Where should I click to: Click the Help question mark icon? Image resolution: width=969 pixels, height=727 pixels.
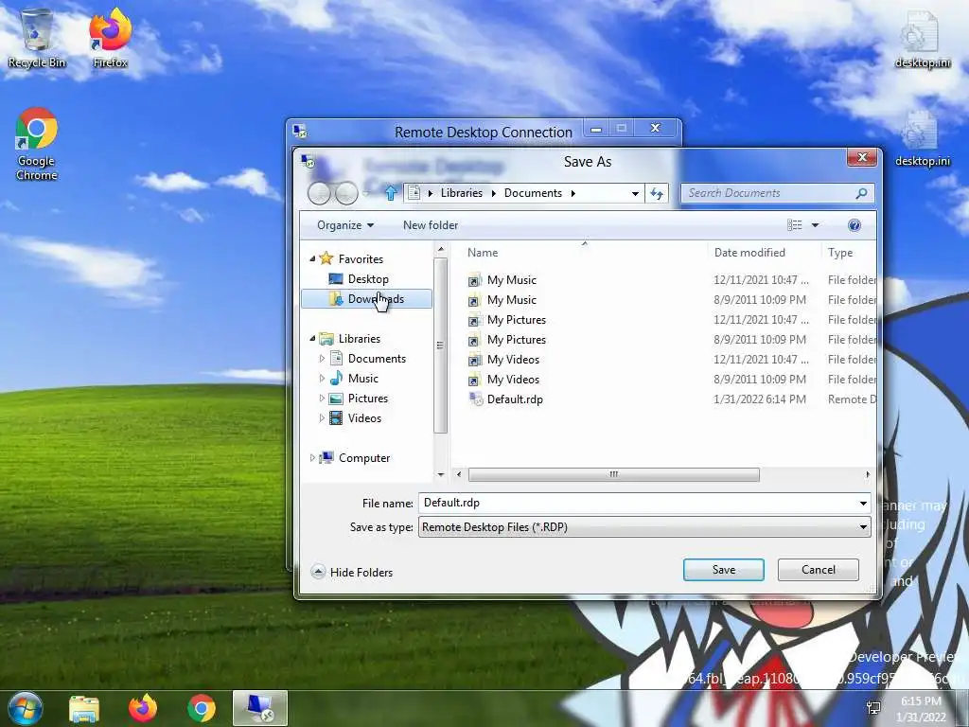tap(854, 225)
